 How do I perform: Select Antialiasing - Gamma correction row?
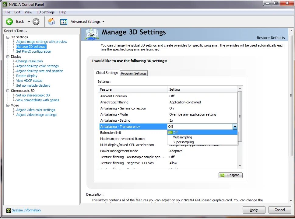(168, 109)
